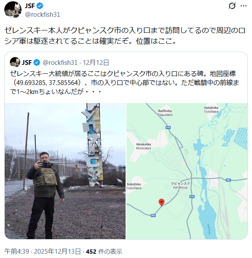Click the 452 件の表示 view count
The image size is (252, 258).
104,252
